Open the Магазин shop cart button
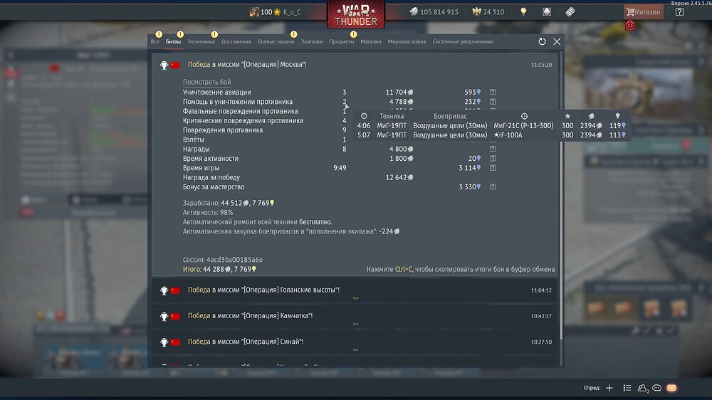The image size is (712, 400). pyautogui.click(x=644, y=12)
